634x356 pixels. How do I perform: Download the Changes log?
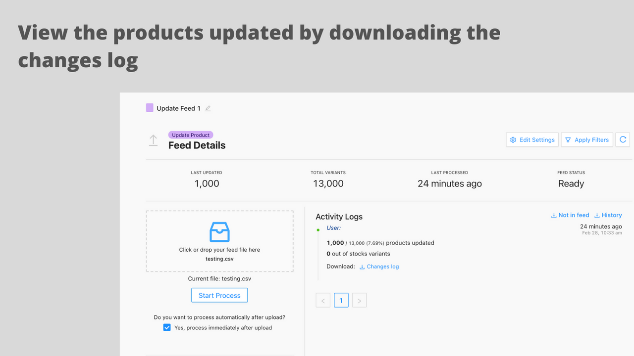tap(379, 267)
